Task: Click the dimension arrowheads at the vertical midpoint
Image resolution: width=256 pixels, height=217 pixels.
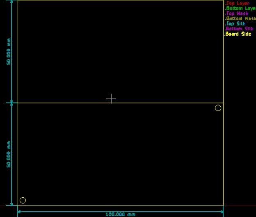Action: 11,103
